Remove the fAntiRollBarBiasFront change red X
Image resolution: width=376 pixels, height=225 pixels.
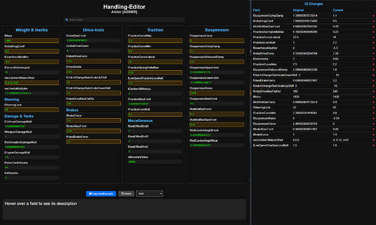pyautogui.click(x=373, y=26)
